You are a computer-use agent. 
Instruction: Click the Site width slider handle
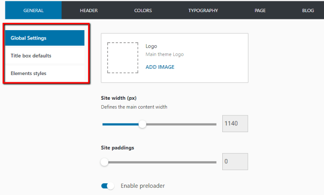tap(142, 124)
